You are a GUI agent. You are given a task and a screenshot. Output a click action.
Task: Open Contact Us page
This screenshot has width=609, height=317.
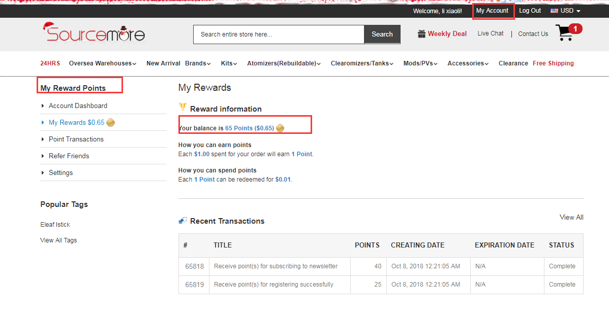click(533, 34)
